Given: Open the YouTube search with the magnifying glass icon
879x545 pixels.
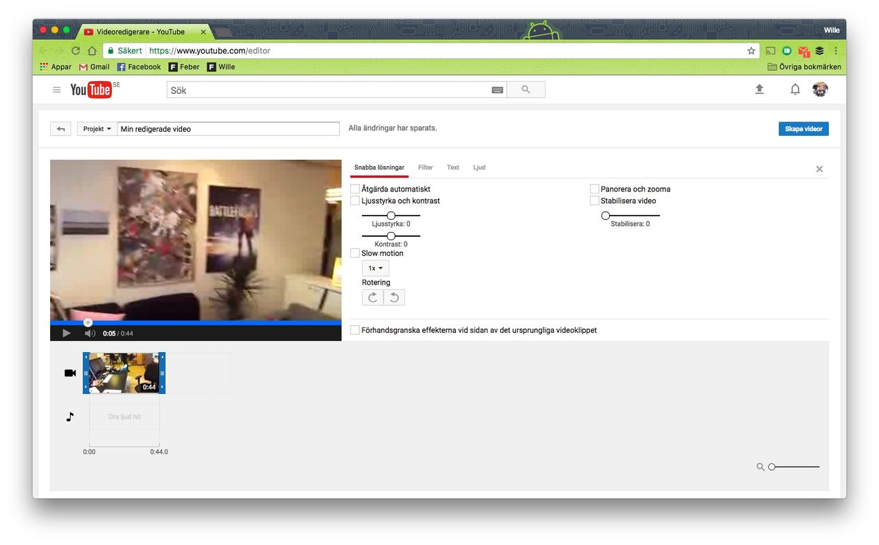Looking at the screenshot, I should click(525, 89).
